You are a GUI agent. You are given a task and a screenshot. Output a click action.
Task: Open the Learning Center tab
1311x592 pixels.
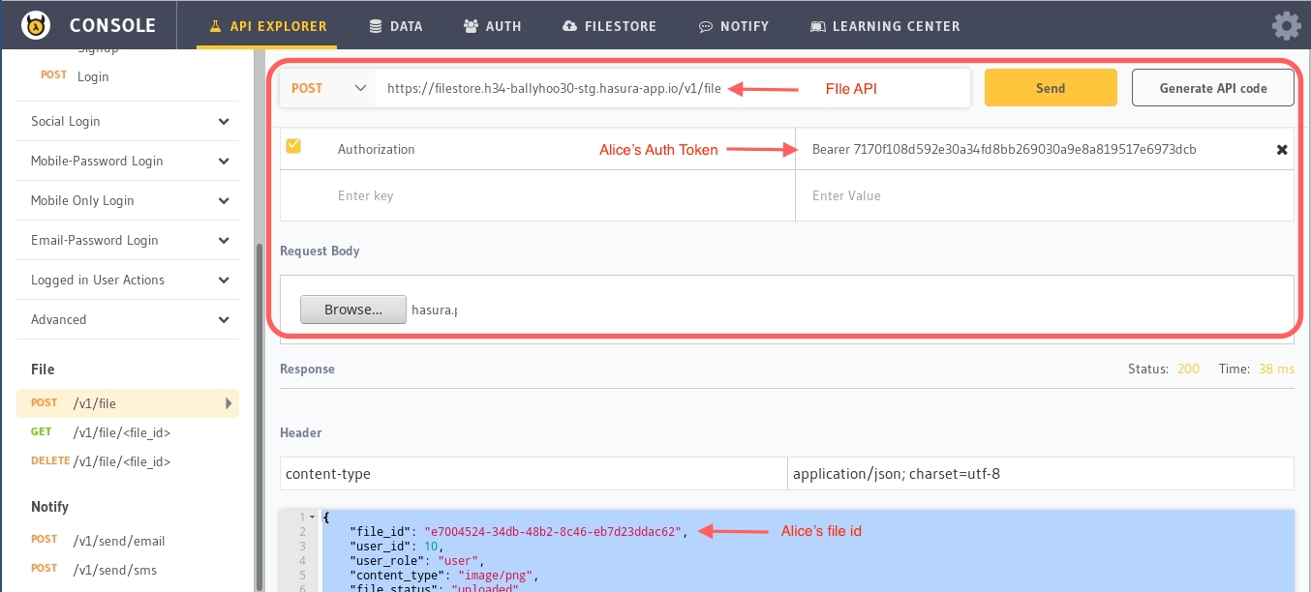[885, 26]
